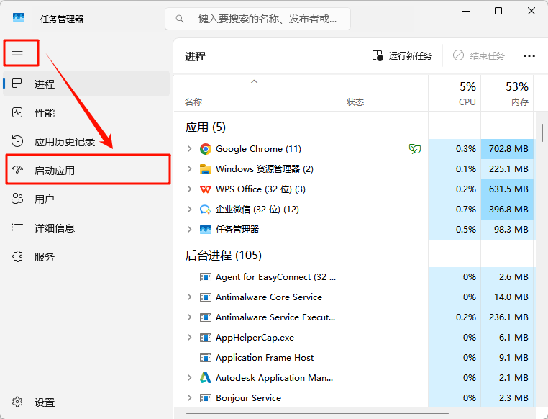Click the 运行新任务 button

tap(402, 56)
